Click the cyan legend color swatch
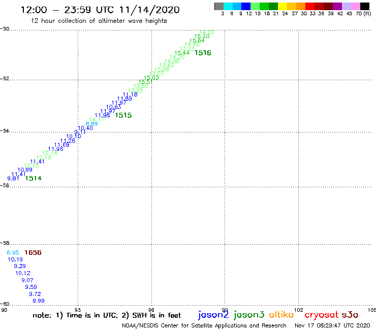This screenshot has height=330, width=376. tap(228, 6)
